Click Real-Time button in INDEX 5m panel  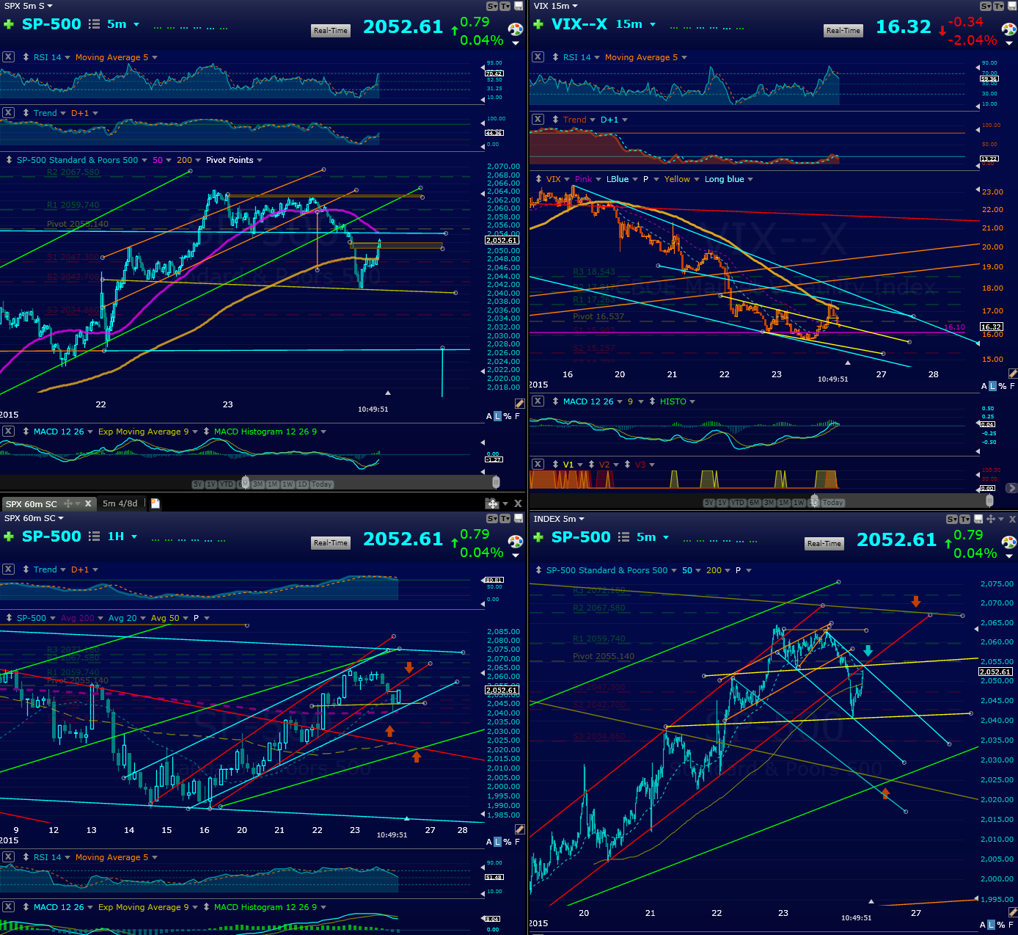coord(824,543)
